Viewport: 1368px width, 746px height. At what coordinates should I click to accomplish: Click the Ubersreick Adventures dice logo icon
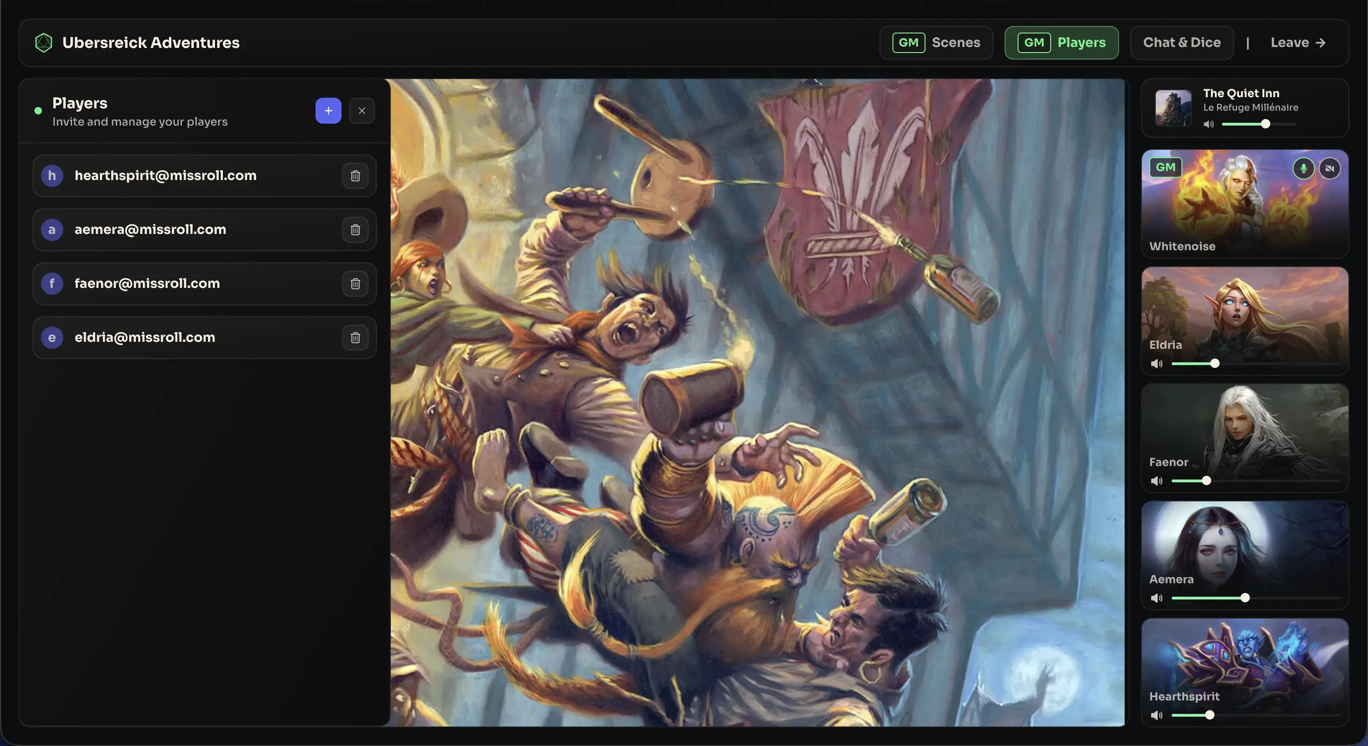[44, 42]
